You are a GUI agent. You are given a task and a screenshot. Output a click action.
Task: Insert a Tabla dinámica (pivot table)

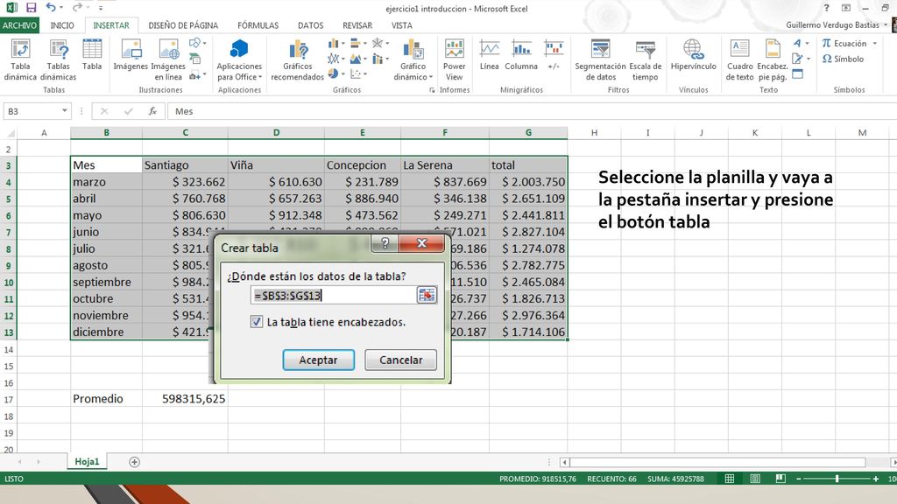pyautogui.click(x=20, y=60)
